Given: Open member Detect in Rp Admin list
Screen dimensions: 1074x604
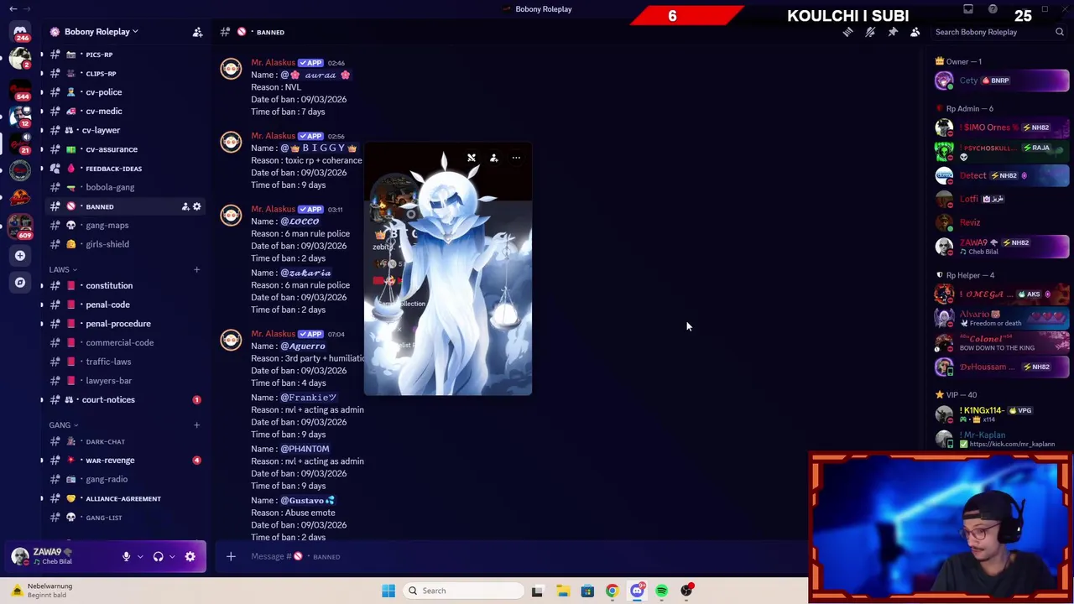Looking at the screenshot, I should tap(1001, 175).
